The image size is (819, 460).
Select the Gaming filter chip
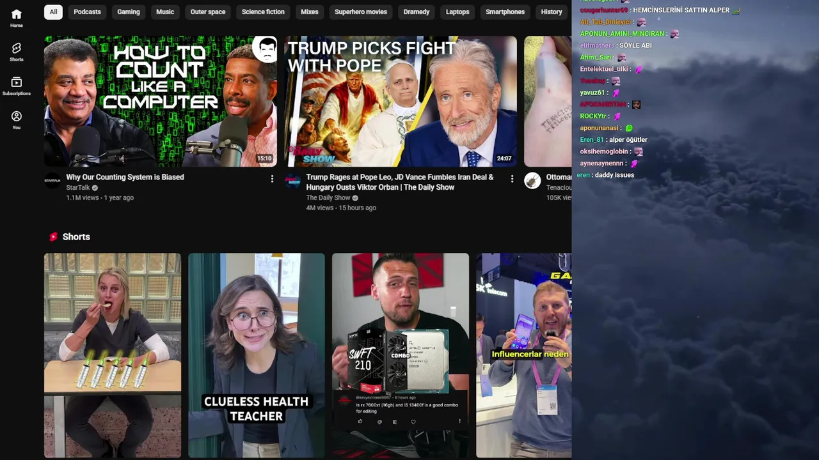tap(129, 11)
